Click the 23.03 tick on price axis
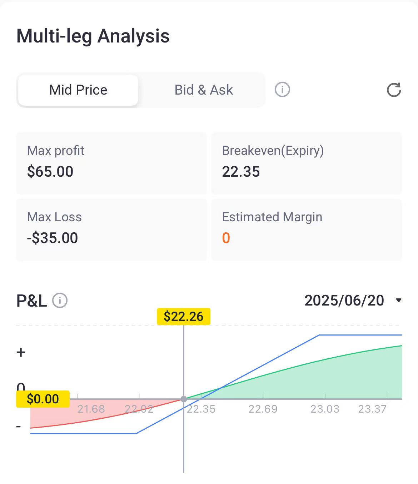The image size is (418, 484). coord(325,409)
